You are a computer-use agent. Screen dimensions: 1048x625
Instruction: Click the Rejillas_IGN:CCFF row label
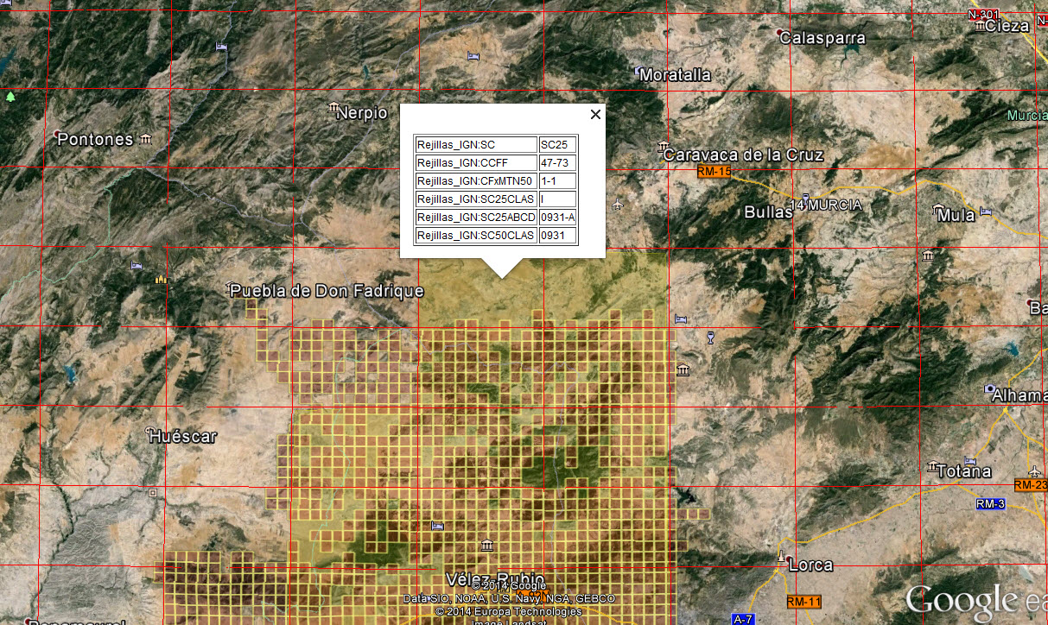click(x=476, y=163)
